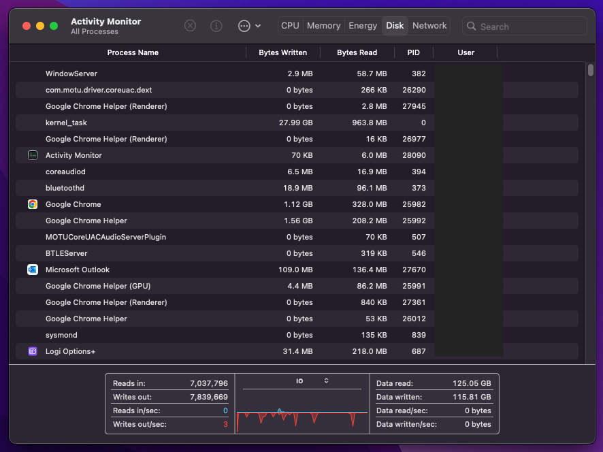Image resolution: width=603 pixels, height=452 pixels.
Task: Click the 58.7 MB bytes read value
Action: pyautogui.click(x=372, y=74)
